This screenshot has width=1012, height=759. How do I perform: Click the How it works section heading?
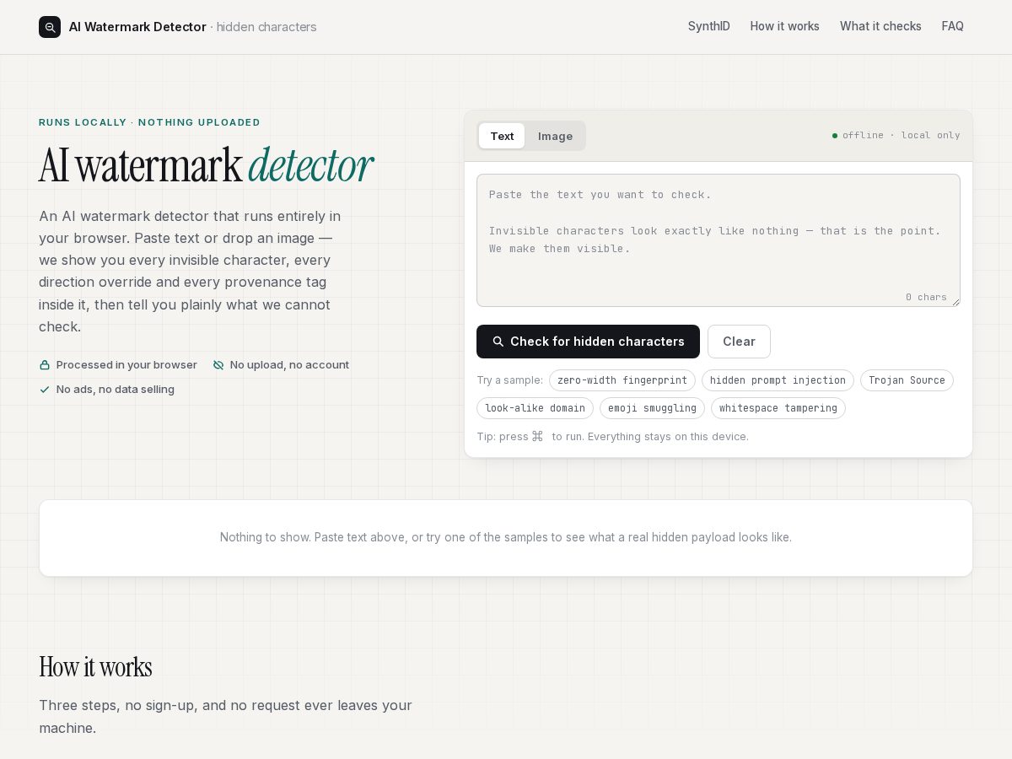(95, 667)
